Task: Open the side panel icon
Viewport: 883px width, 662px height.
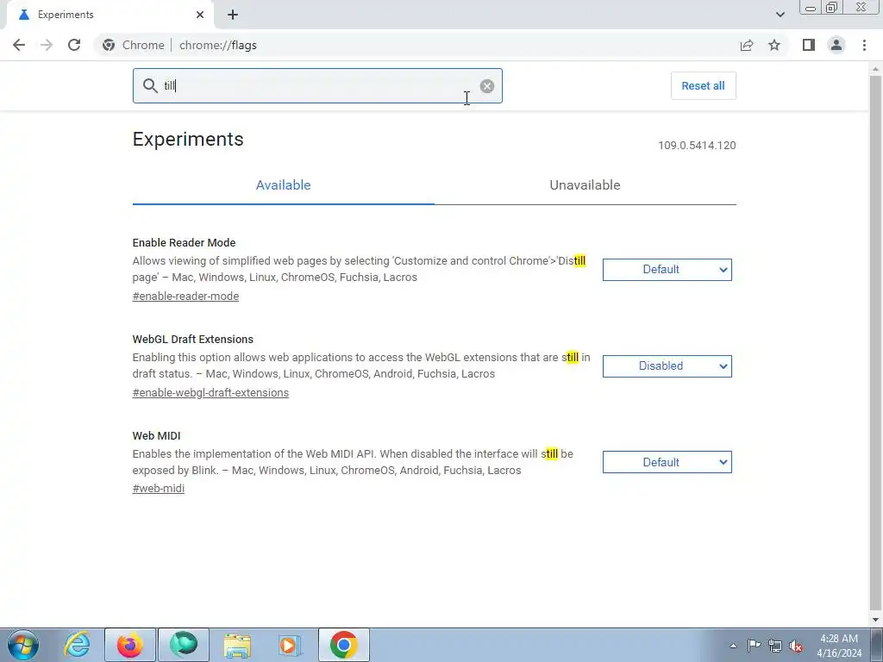Action: [808, 45]
